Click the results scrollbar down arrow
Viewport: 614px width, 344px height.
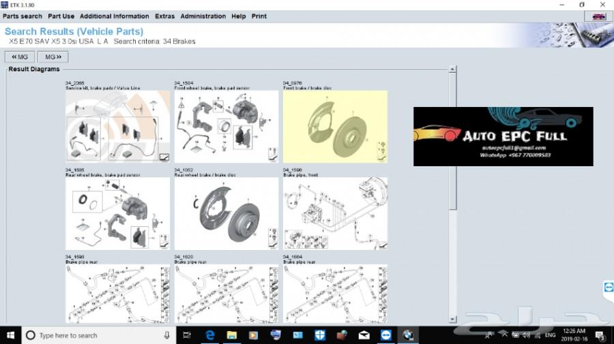(x=452, y=319)
